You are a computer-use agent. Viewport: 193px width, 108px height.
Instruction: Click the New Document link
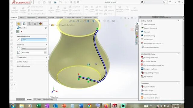(150, 25)
